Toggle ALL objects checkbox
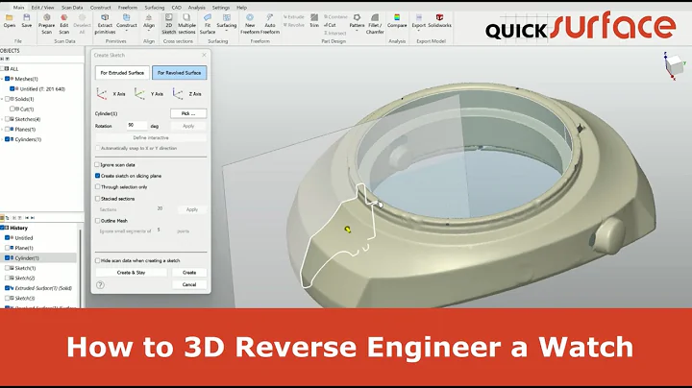692x388 pixels. 3,69
